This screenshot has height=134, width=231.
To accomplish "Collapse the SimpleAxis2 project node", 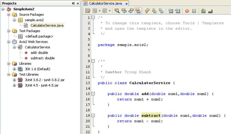I will pos(3,9).
